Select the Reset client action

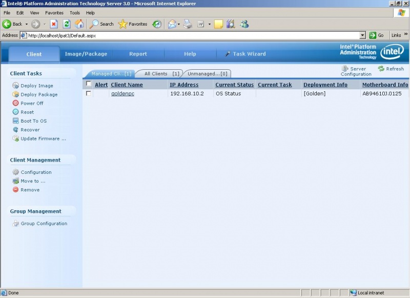(29, 112)
